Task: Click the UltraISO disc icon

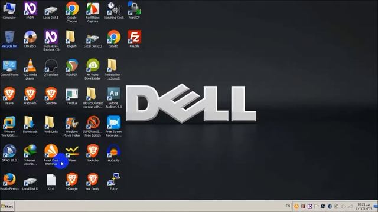Action: click(30, 38)
